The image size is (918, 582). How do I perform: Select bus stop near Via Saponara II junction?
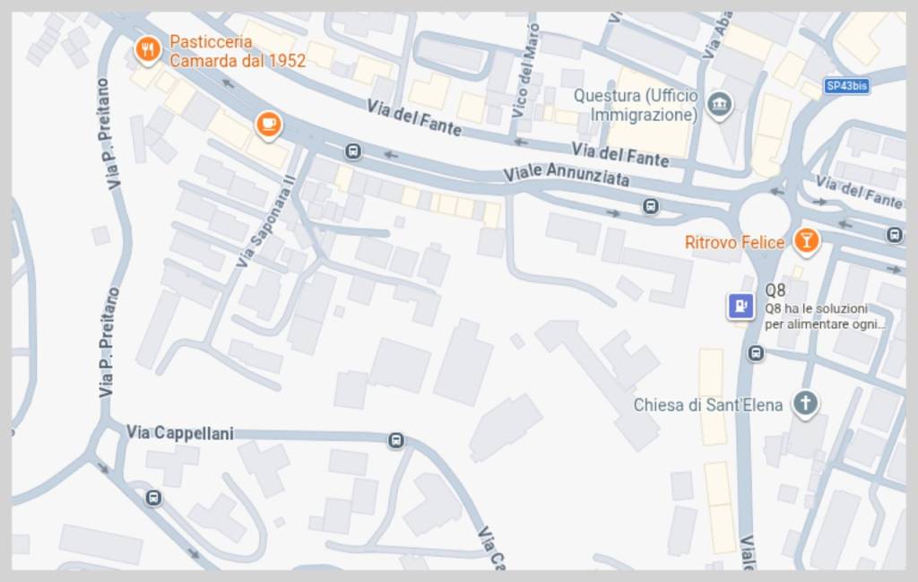353,152
